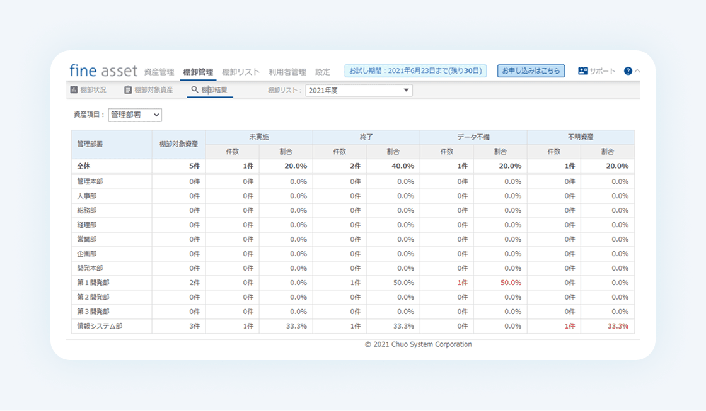Image resolution: width=706 pixels, height=411 pixels.
Task: Click the 不明資産 column group header
Action: point(581,137)
